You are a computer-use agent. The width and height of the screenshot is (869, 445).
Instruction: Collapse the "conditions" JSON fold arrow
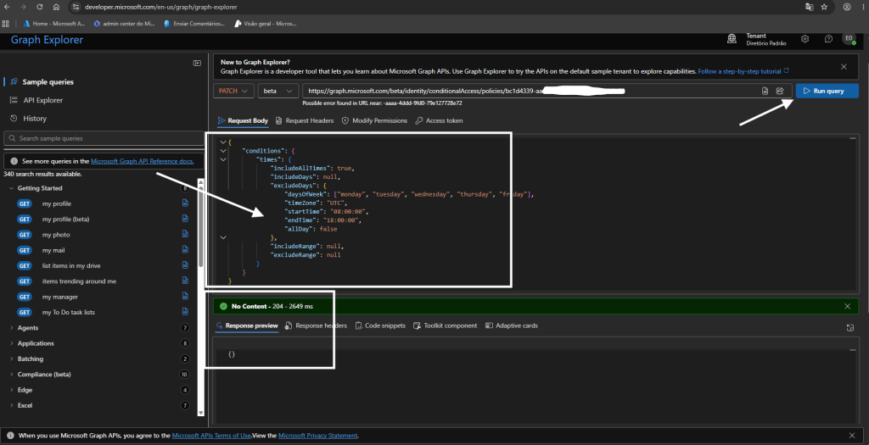(223, 151)
